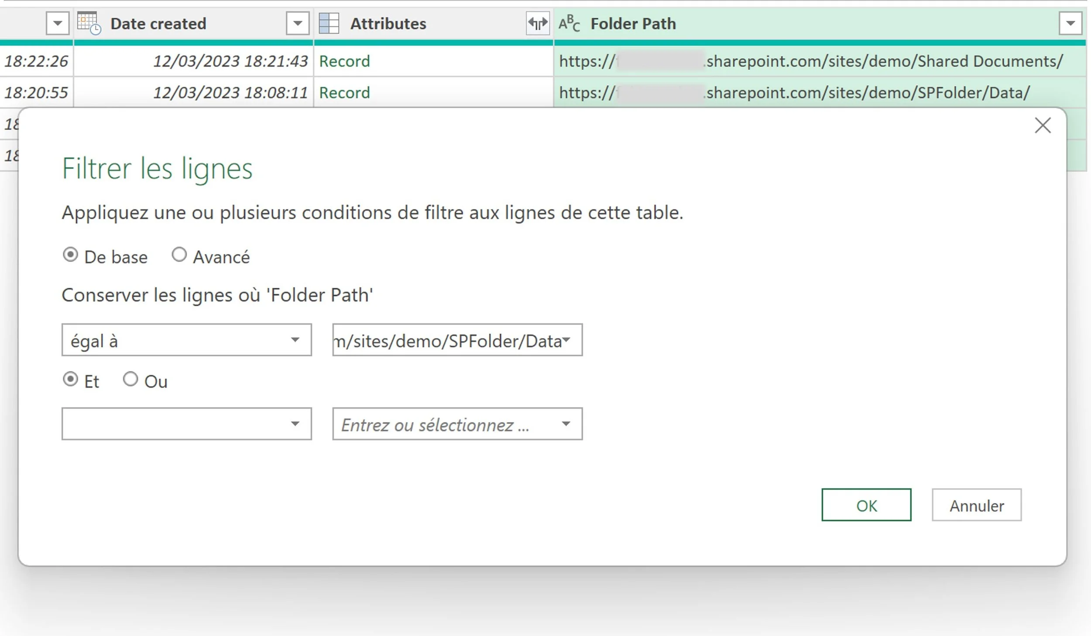The image size is (1091, 636).
Task: Choose the Ou condition radio button
Action: [x=130, y=380]
